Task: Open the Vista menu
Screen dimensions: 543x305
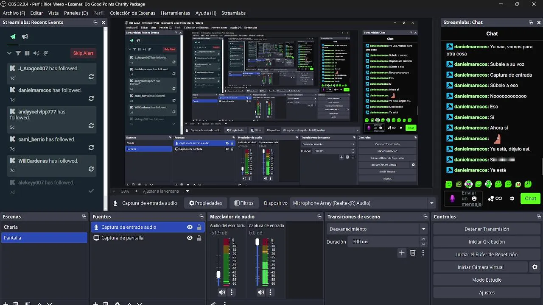Action: point(53,13)
